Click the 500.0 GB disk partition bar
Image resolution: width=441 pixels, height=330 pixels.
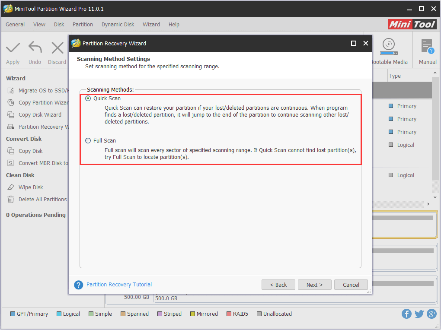tap(295, 298)
